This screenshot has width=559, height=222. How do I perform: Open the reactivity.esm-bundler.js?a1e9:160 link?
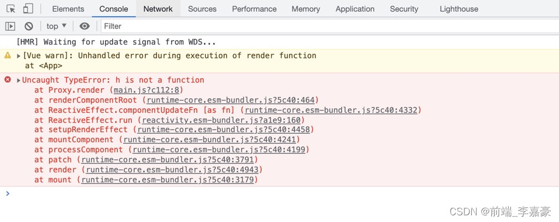coord(221,120)
